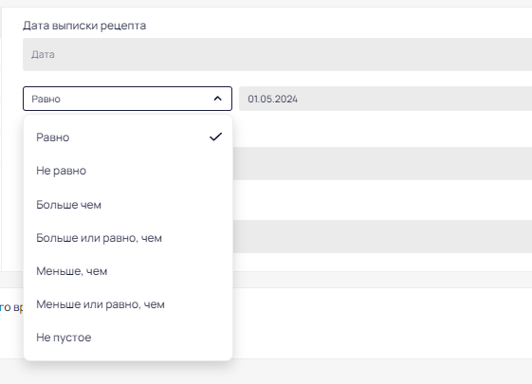
Task: Click blank space right of the recipe date label
Action: point(339,26)
